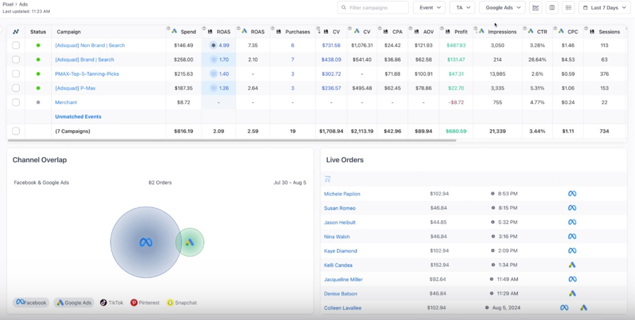Check the [Adsquad] P-Max row checkbox
The width and height of the screenshot is (635, 320).
[16, 88]
